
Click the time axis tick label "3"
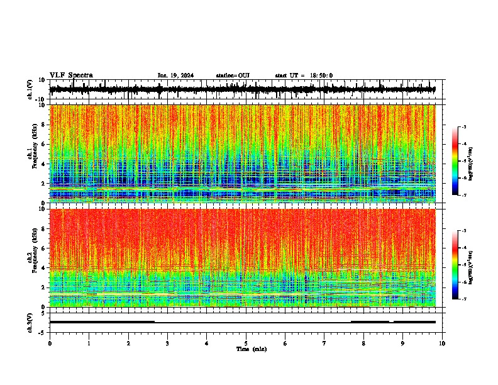click(x=167, y=343)
